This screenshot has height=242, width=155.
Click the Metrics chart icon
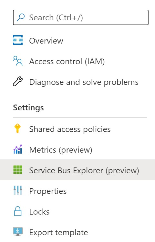tap(18, 149)
